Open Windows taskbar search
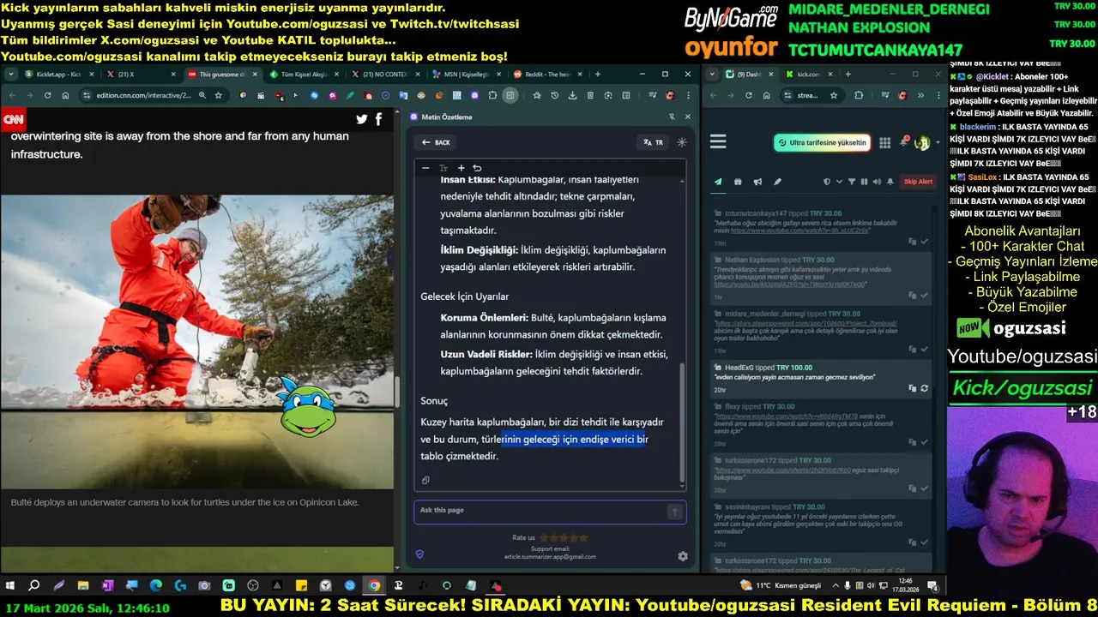The width and height of the screenshot is (1098, 617). pyautogui.click(x=34, y=585)
